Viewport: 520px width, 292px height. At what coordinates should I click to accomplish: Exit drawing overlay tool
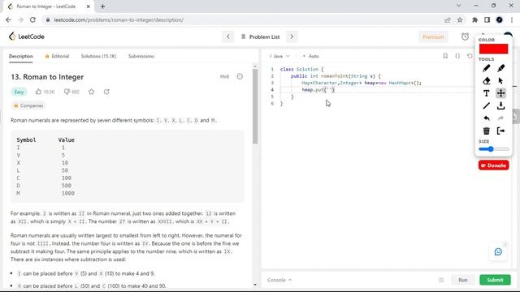[500, 131]
